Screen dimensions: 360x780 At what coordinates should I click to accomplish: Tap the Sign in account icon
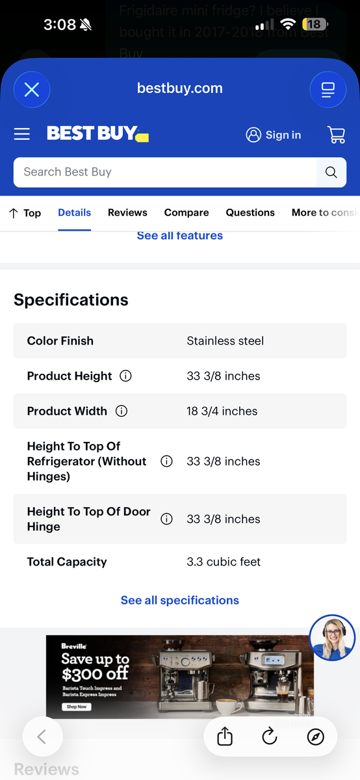coord(253,135)
